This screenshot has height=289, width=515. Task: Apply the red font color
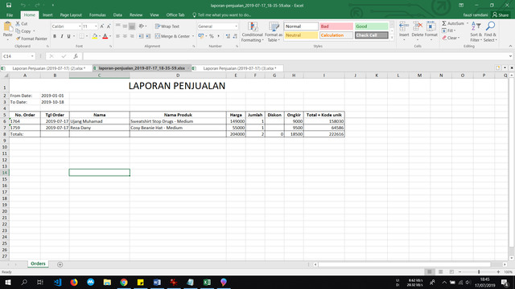105,36
